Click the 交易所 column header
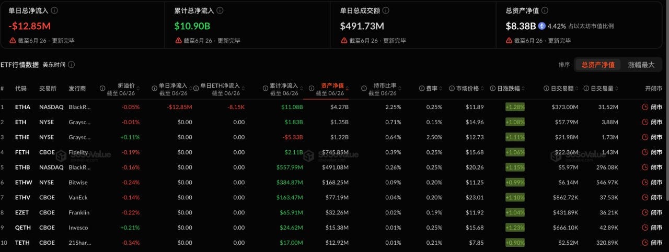Image resolution: width=669 pixels, height=252 pixels. (48, 89)
